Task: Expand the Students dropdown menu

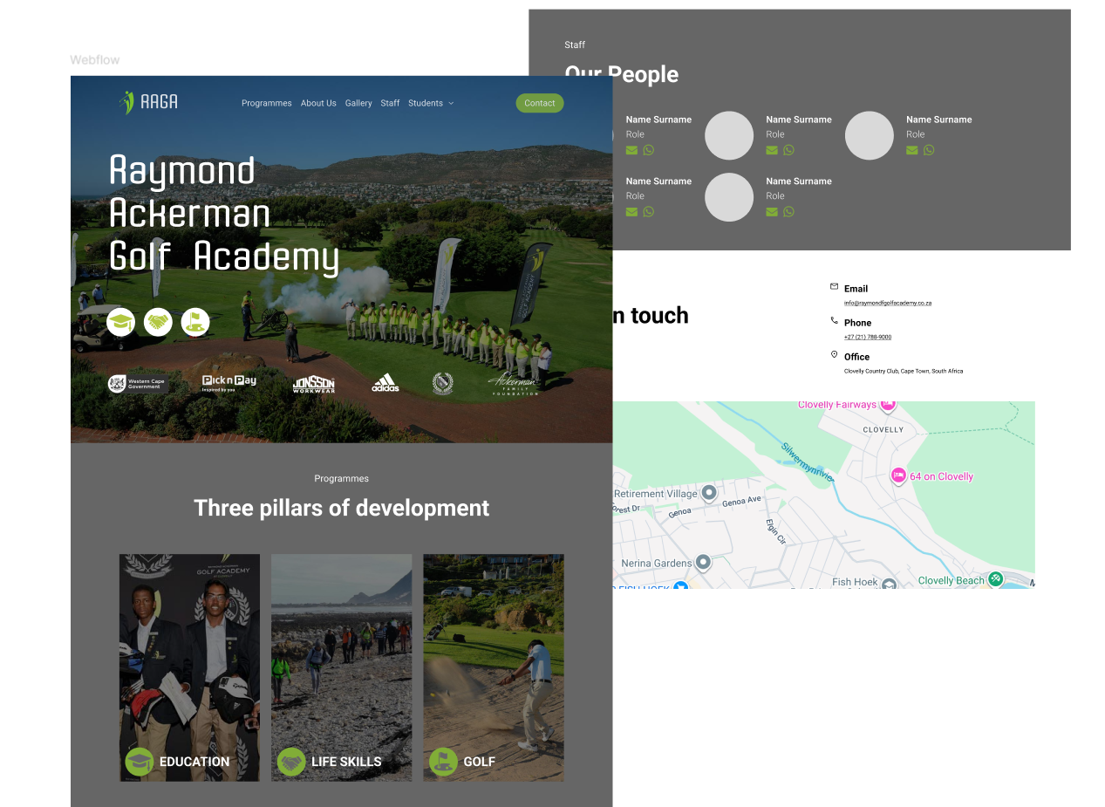Action: tap(431, 103)
